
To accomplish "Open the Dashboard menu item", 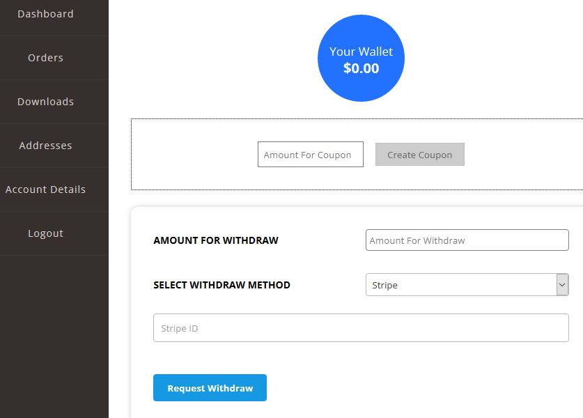I will click(x=45, y=14).
